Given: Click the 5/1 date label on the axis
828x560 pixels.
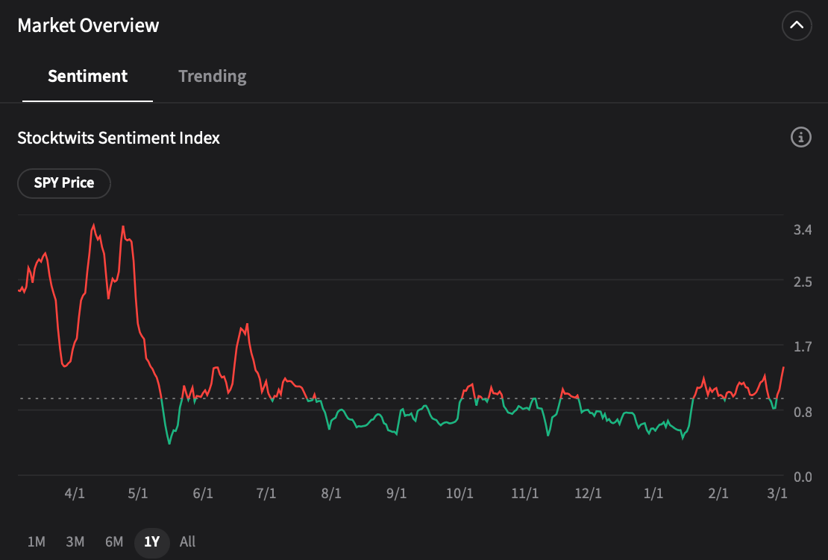Looking at the screenshot, I should point(138,493).
